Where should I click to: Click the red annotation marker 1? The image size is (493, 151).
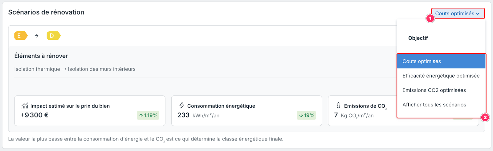click(430, 18)
